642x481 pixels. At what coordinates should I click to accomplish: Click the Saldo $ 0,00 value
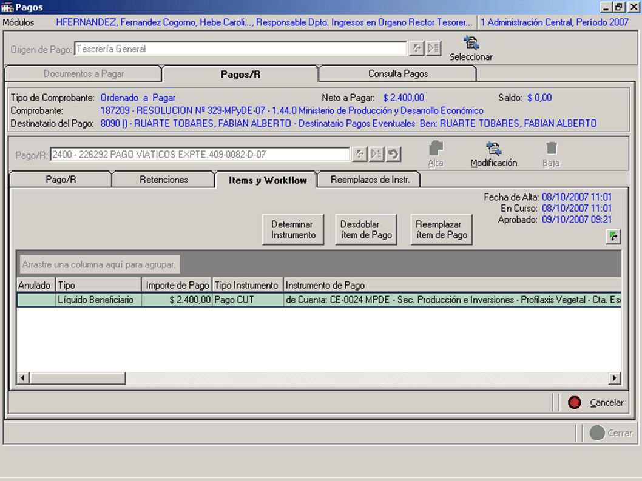[x=539, y=98]
